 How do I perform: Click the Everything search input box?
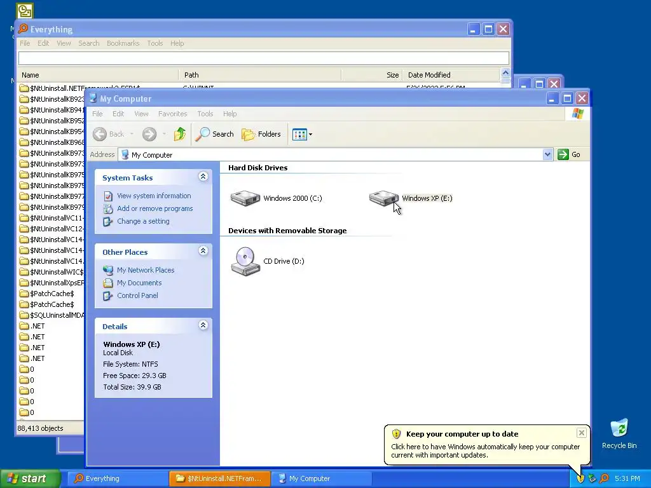(x=264, y=58)
